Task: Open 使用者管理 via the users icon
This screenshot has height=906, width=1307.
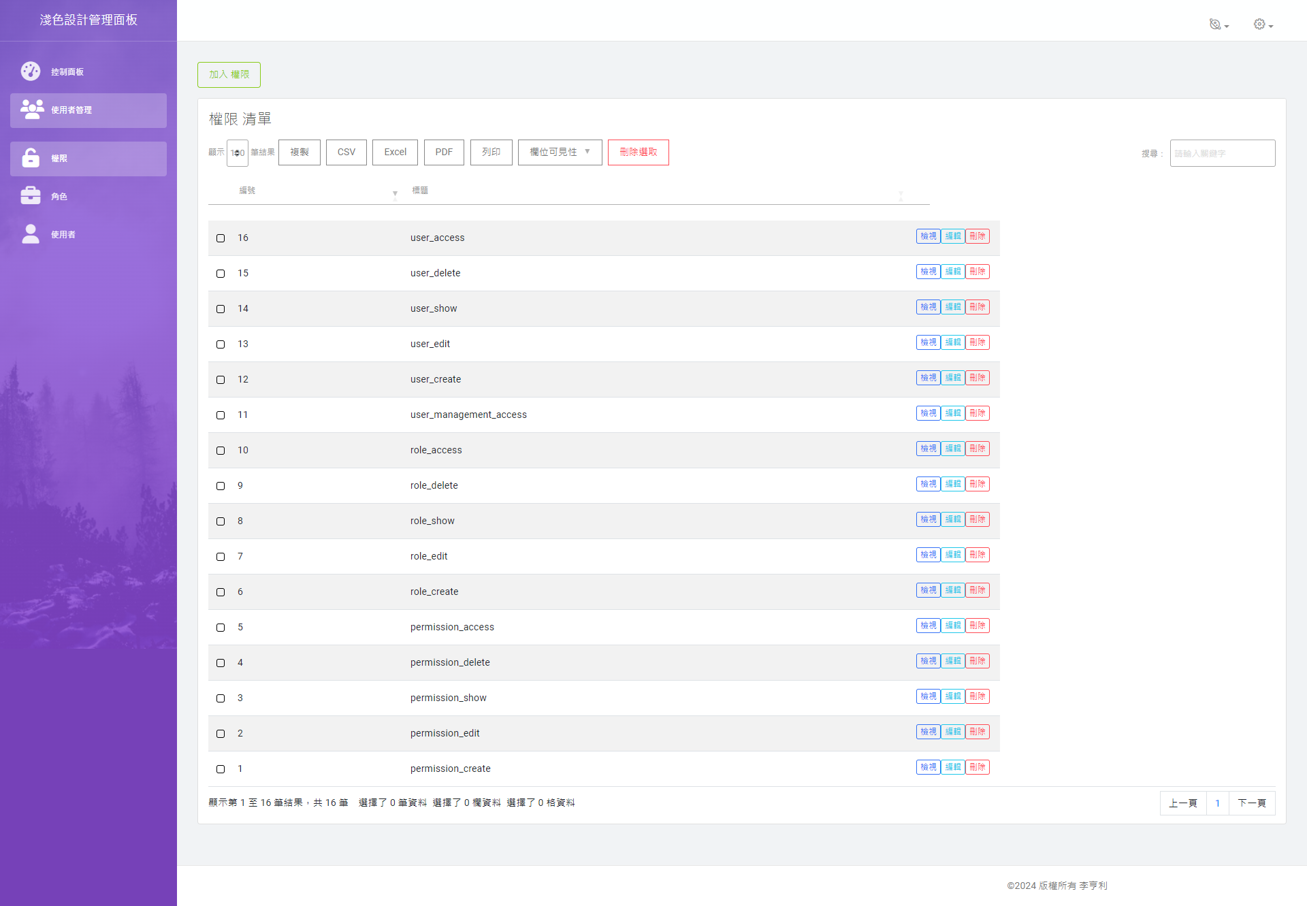Action: [31, 109]
